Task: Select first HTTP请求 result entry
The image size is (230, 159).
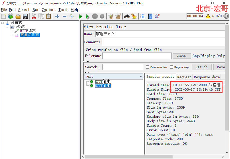Action: point(102,81)
